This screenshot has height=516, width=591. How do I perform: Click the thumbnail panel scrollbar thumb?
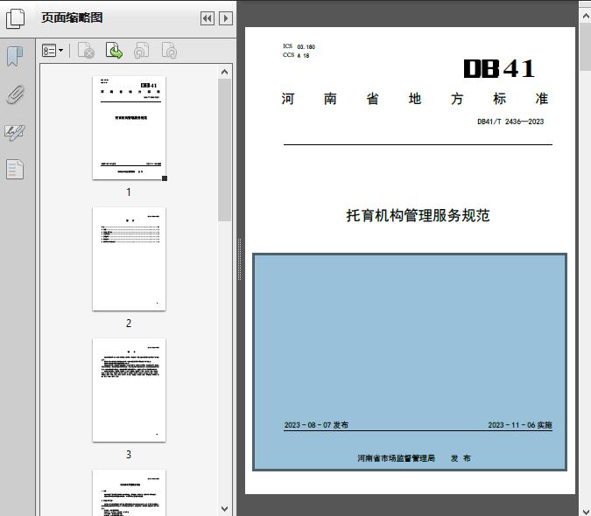pos(225,150)
